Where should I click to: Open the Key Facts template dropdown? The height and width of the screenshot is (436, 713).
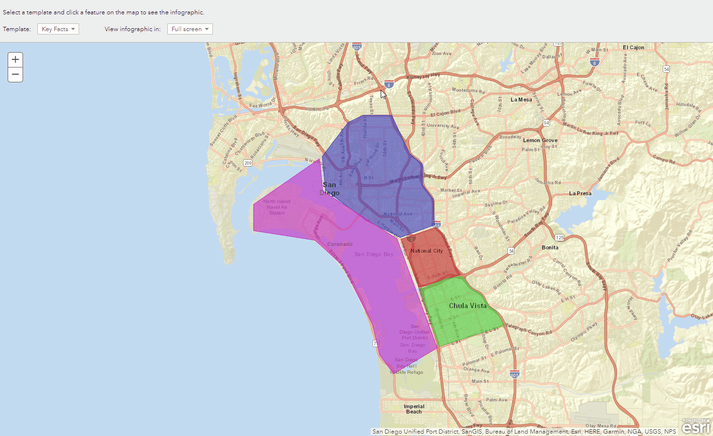tap(58, 29)
